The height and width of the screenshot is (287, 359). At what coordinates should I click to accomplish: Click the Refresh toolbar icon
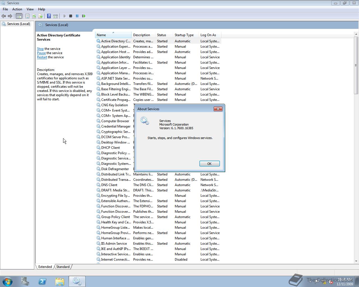(34, 16)
